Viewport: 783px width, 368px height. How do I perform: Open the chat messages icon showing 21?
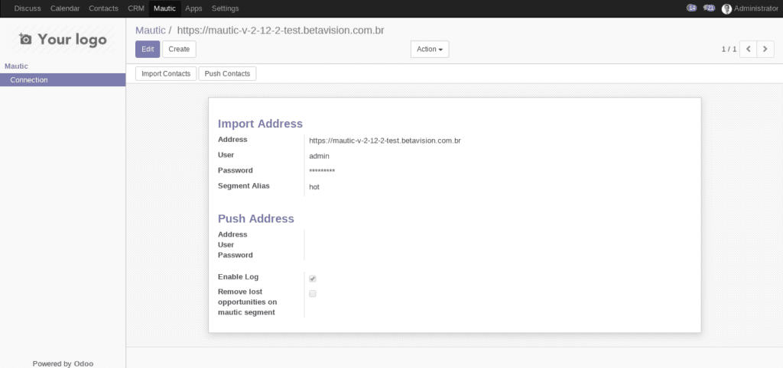(709, 8)
